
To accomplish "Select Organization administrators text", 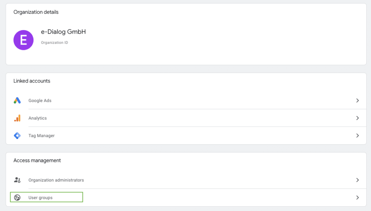I will click(56, 180).
